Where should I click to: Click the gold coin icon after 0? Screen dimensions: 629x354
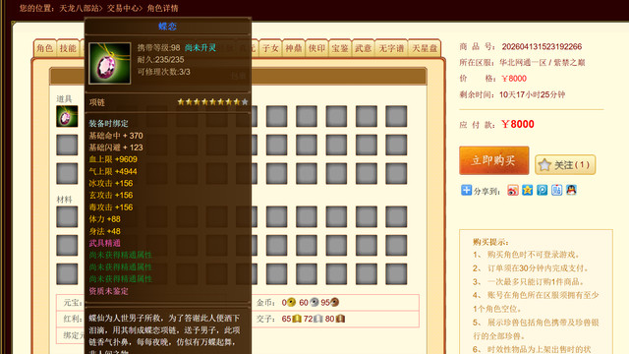click(x=292, y=302)
